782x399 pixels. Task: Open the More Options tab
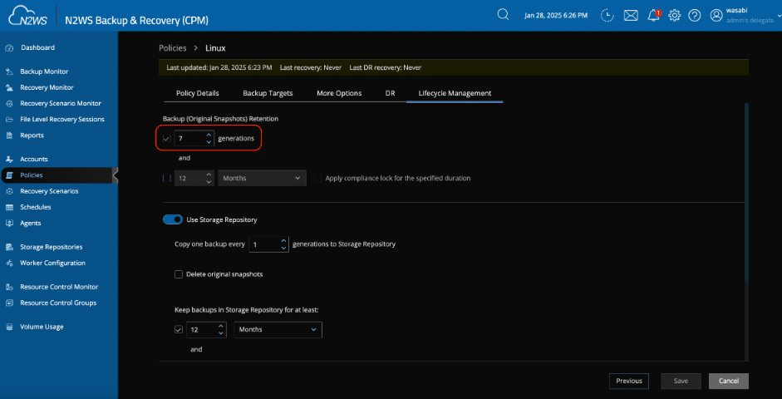coord(339,93)
